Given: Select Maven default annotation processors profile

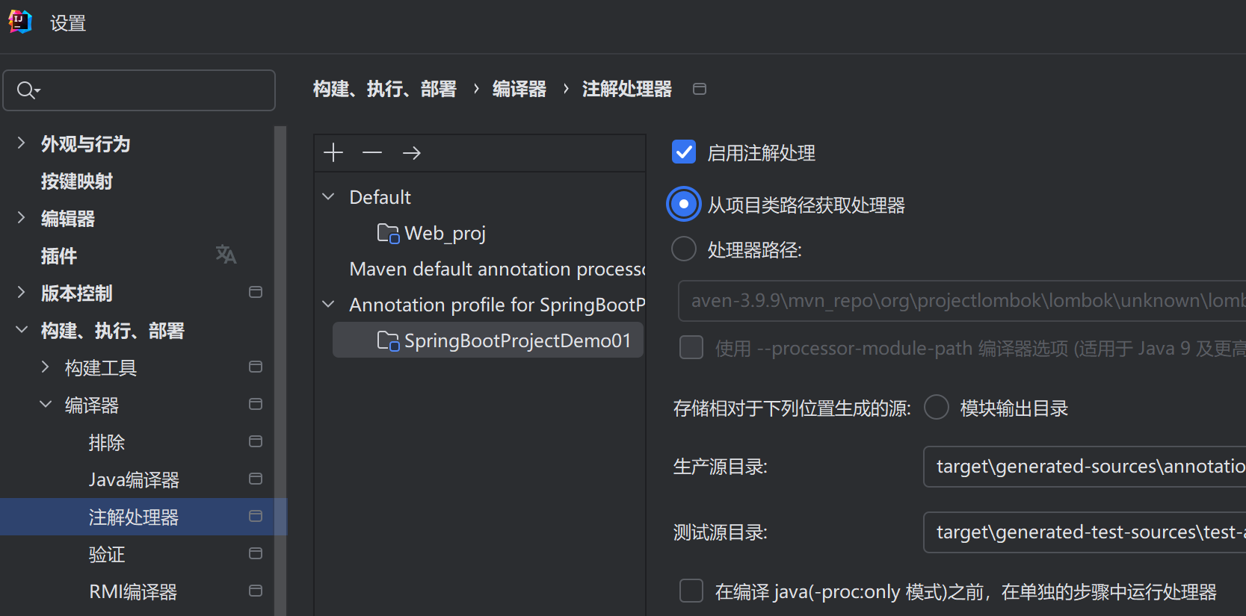Looking at the screenshot, I should point(497,269).
